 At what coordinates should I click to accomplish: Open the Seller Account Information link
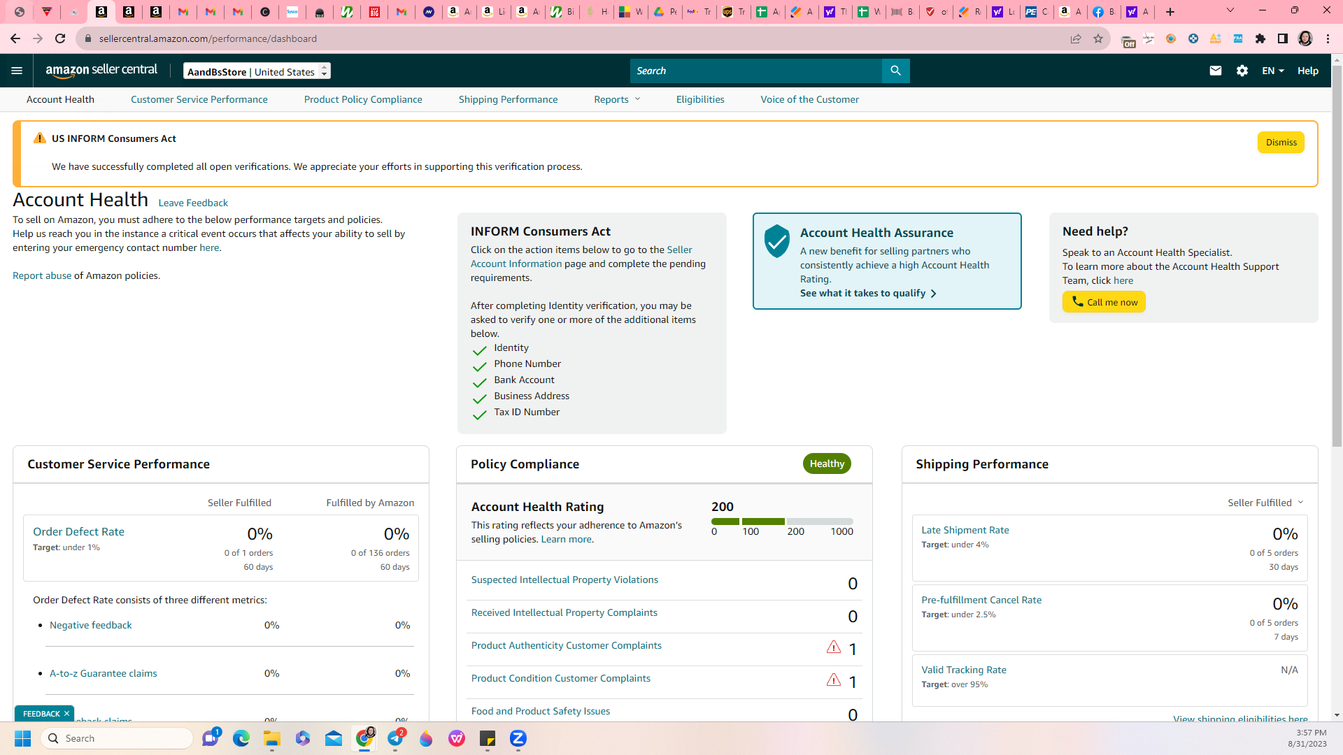pos(581,257)
